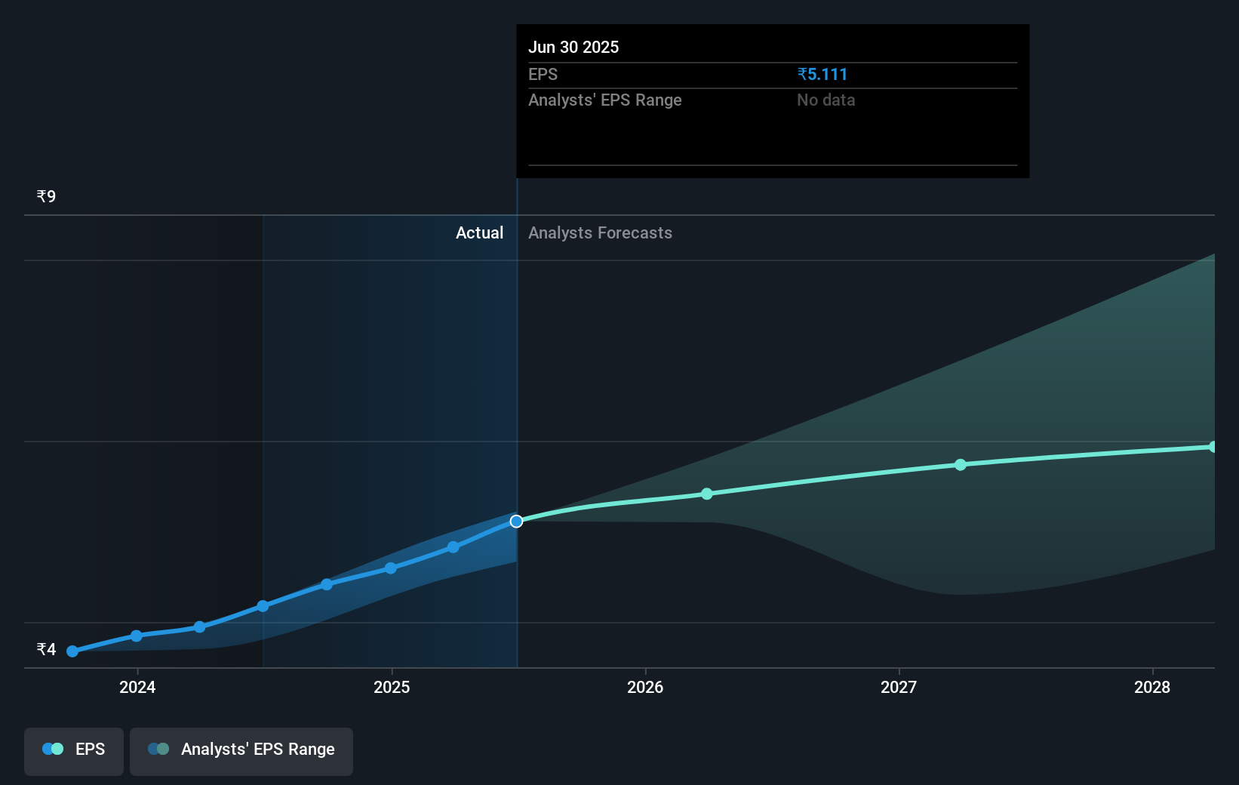Viewport: 1239px width, 785px height.
Task: Click the forecast data point near 2027
Action: (x=960, y=465)
